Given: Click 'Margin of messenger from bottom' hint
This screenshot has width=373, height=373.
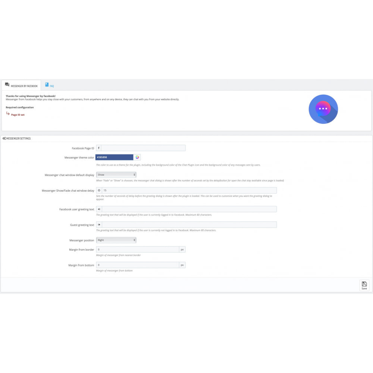Looking at the screenshot, I should click(x=114, y=271).
